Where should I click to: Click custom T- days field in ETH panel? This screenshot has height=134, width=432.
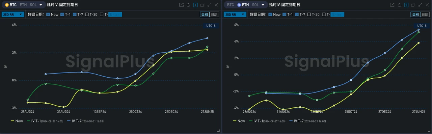click(337, 15)
